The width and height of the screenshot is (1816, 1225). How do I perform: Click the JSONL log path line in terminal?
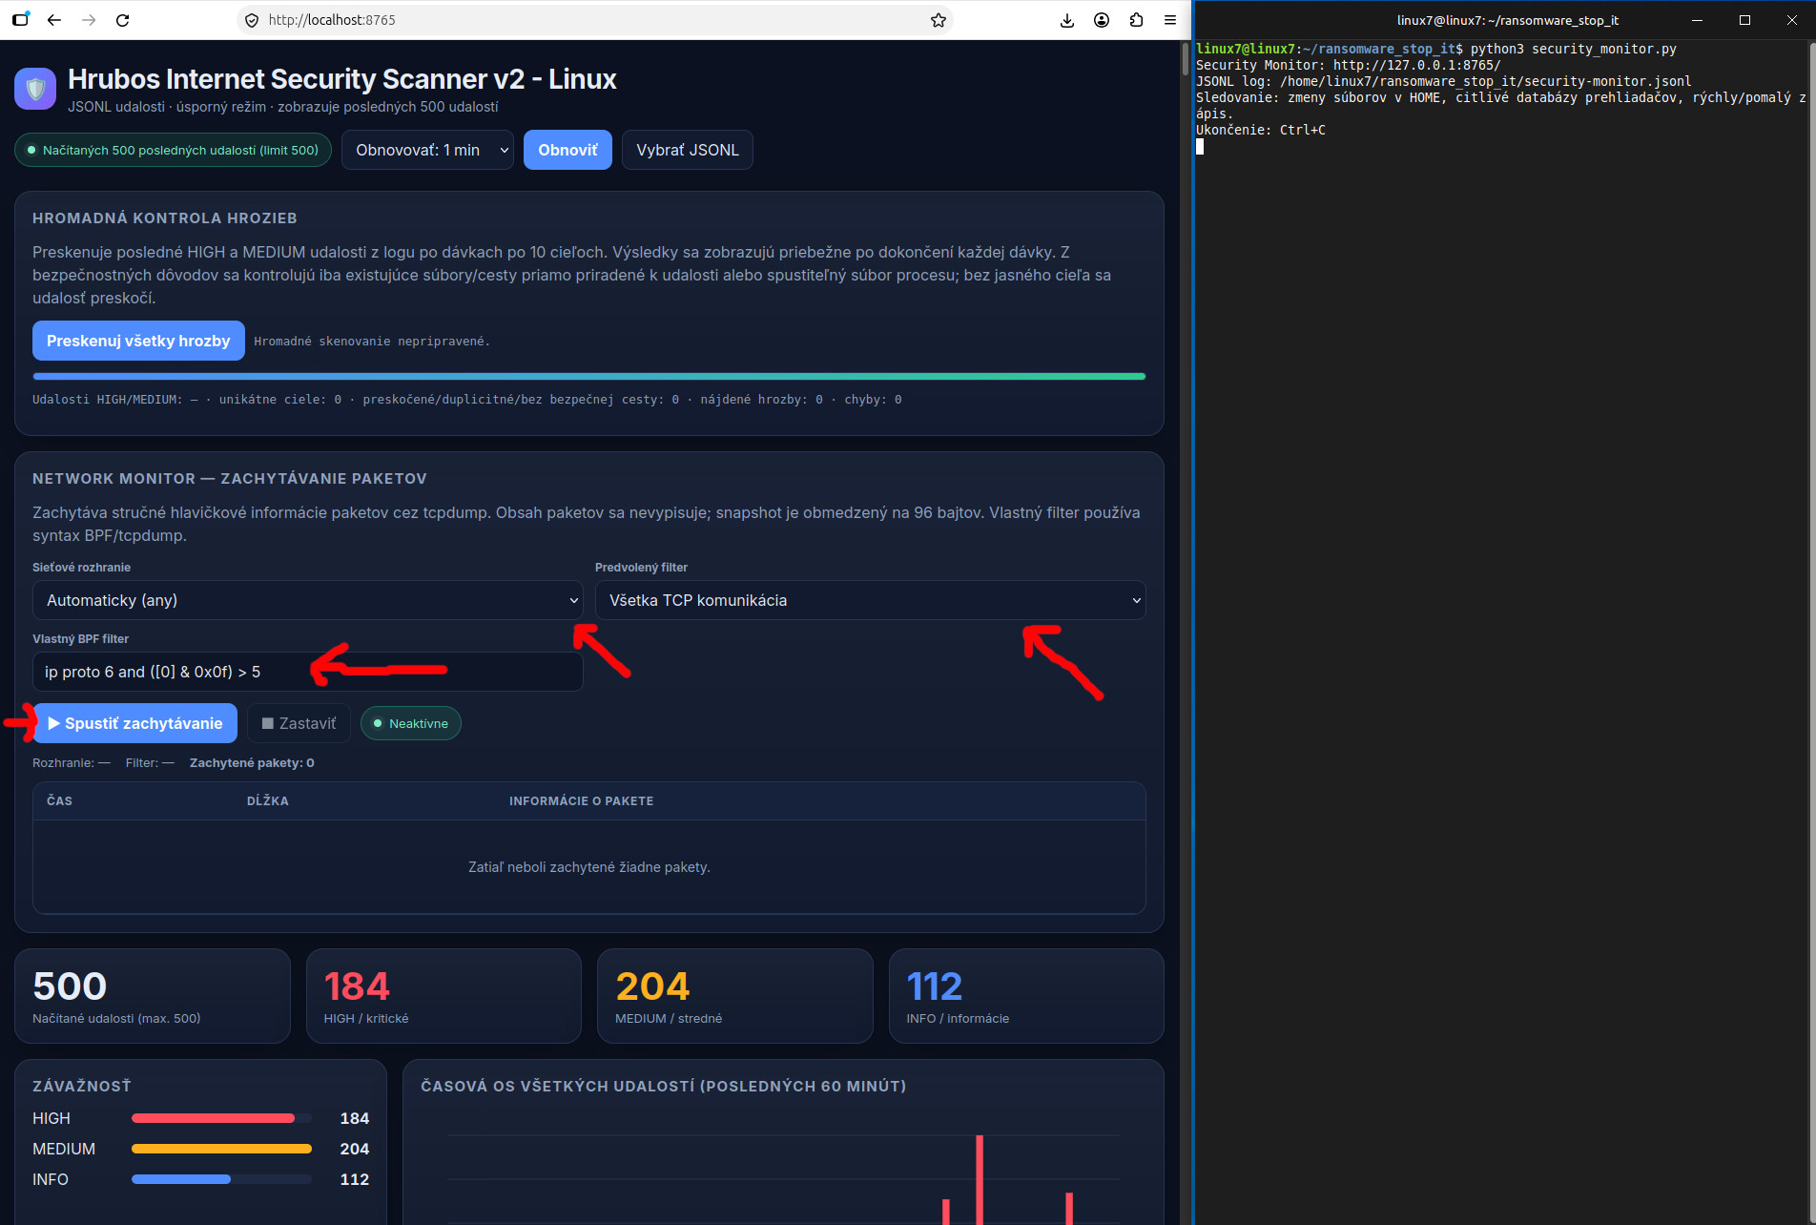click(1443, 81)
